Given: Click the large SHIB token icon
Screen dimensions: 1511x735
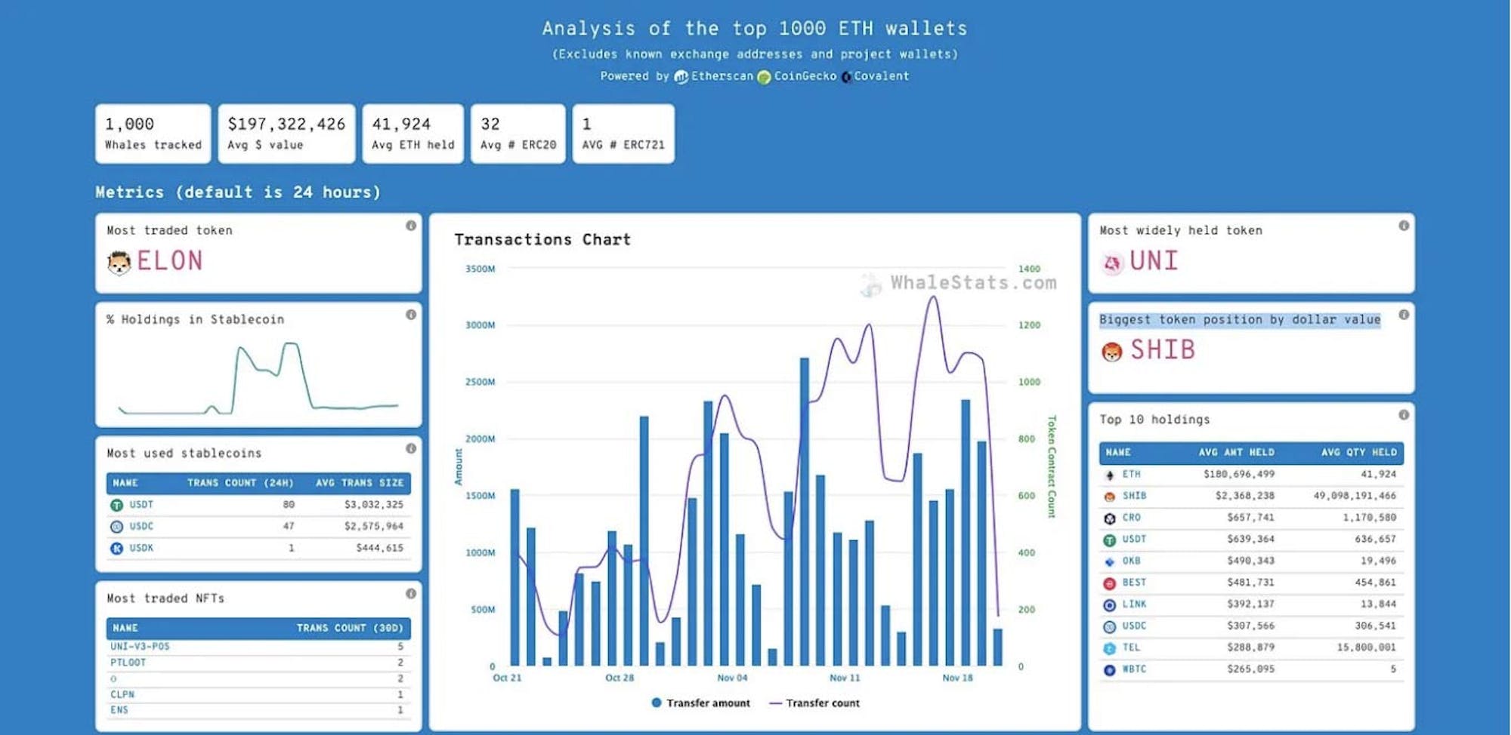Looking at the screenshot, I should coord(1112,352).
